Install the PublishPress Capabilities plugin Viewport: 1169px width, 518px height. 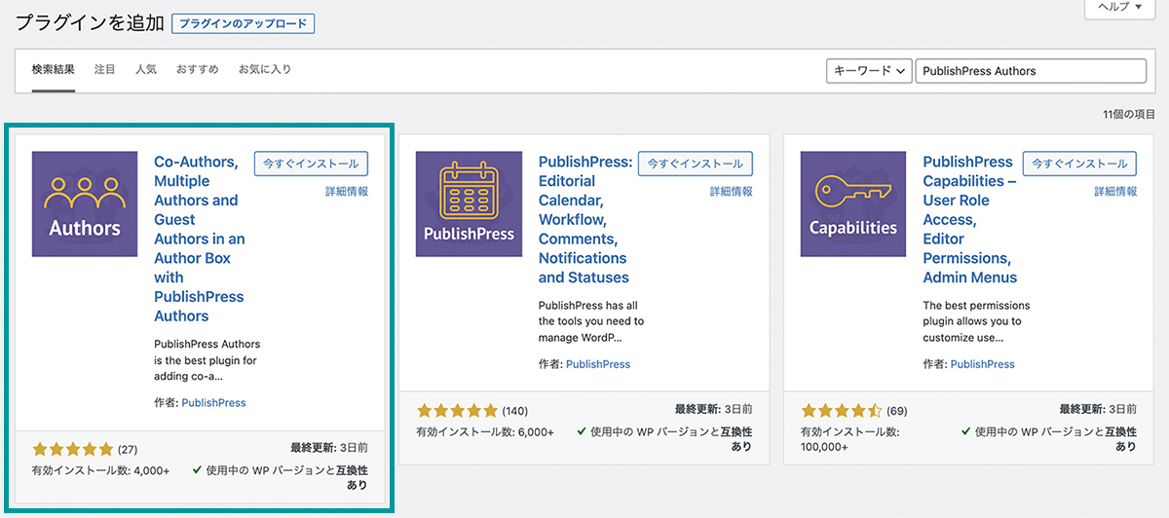(1079, 164)
